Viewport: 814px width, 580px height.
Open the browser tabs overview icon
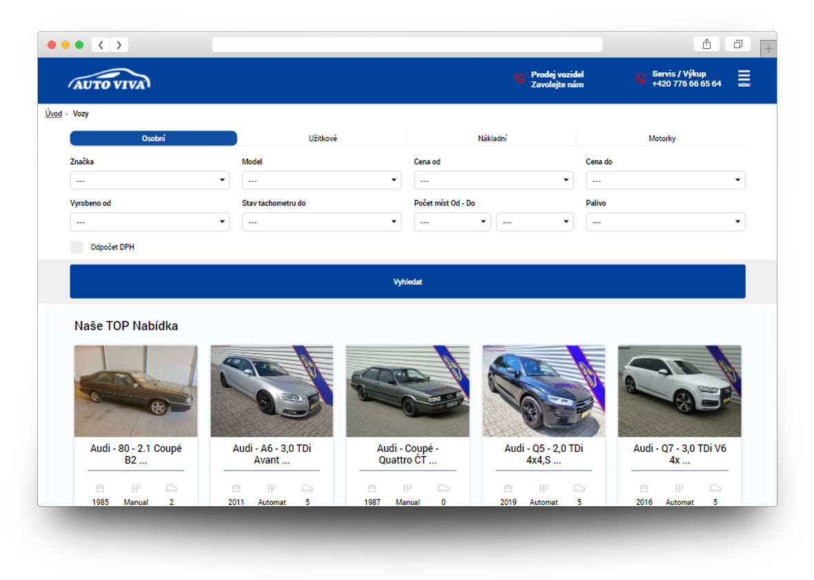point(737,44)
